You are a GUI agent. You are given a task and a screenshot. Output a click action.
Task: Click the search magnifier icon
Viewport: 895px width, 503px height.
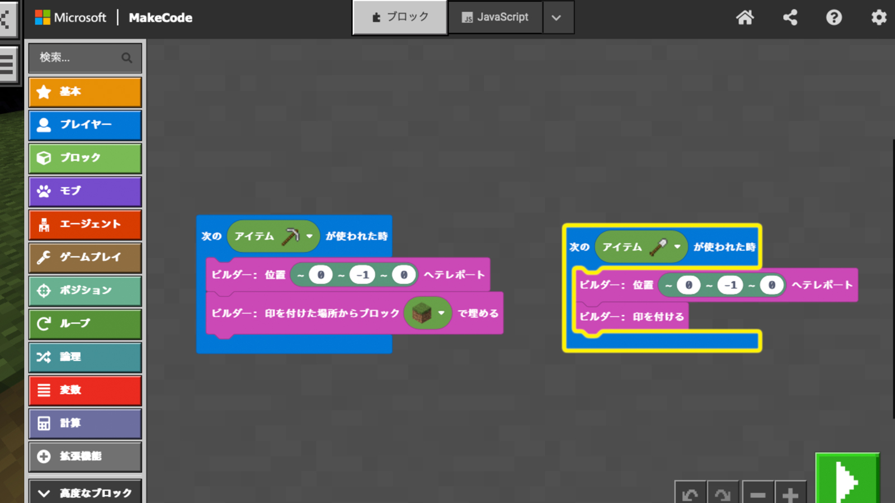pyautogui.click(x=127, y=58)
